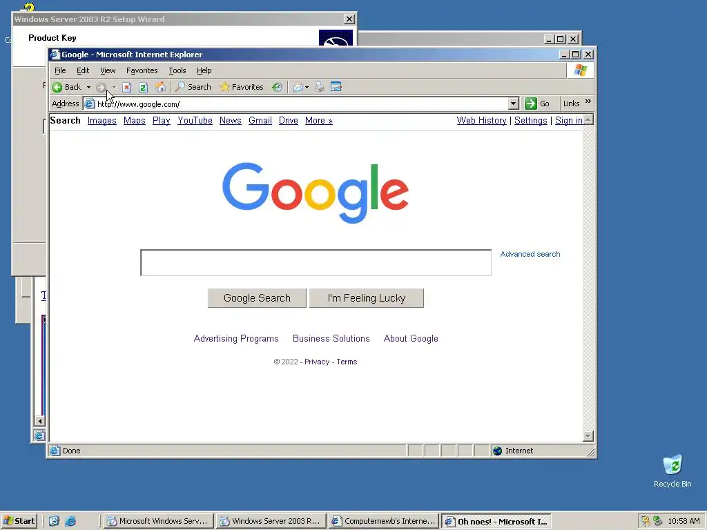Click the I'm Feeling Lucky button
The image size is (707, 530).
367,298
